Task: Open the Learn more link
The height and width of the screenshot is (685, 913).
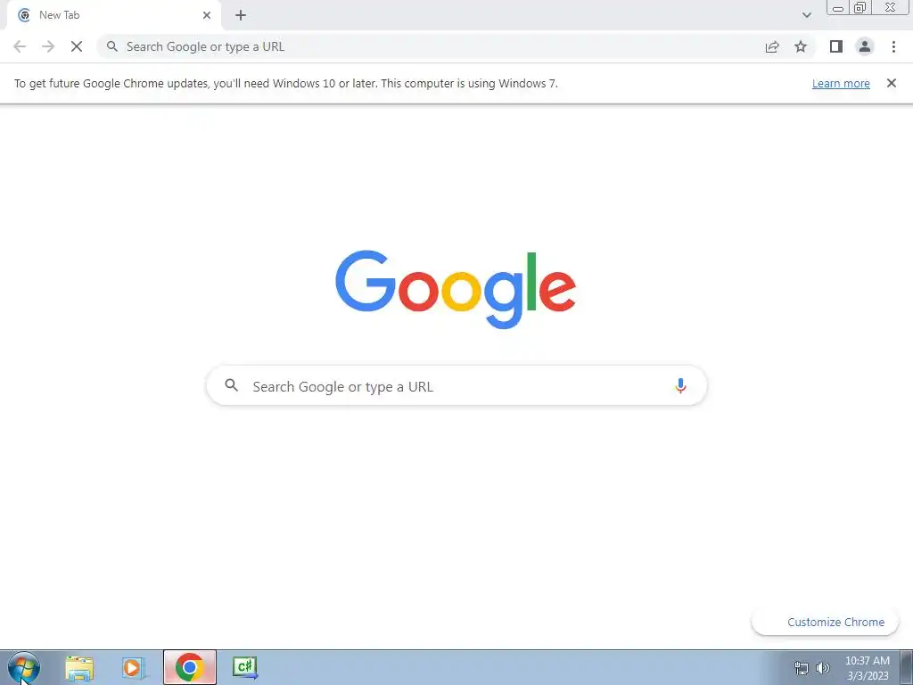Action: click(x=841, y=83)
